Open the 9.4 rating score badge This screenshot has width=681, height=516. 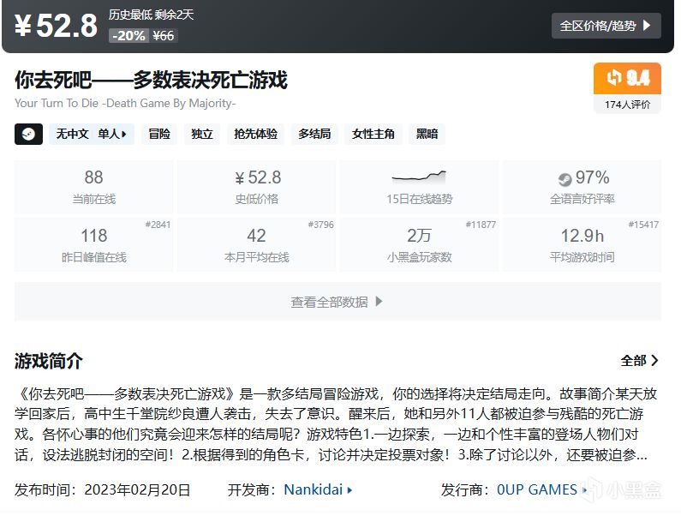tap(627, 78)
